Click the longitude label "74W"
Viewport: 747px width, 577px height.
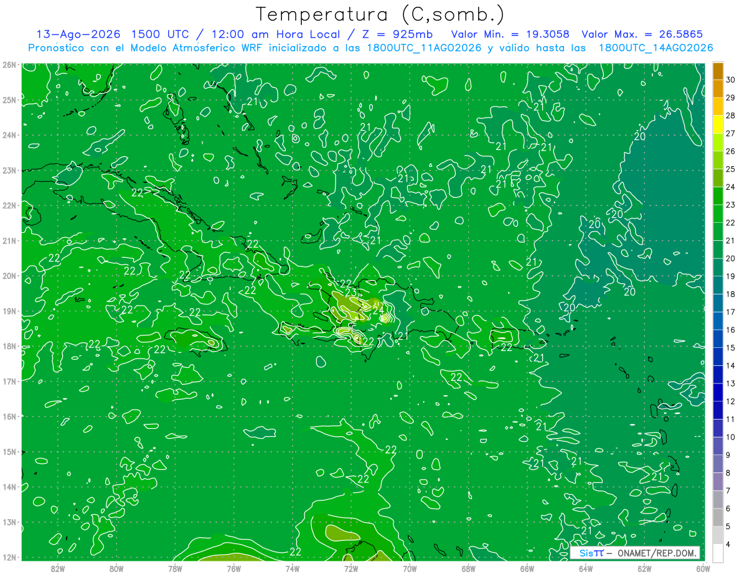point(293,568)
